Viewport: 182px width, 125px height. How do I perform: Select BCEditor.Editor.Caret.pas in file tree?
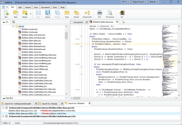pyautogui.click(x=31, y=72)
